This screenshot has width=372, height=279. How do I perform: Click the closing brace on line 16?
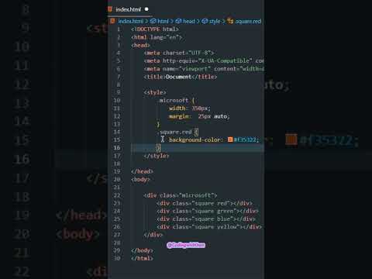158,148
